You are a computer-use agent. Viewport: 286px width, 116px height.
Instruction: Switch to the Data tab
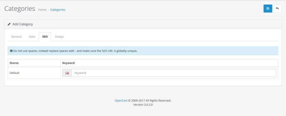coord(32,37)
